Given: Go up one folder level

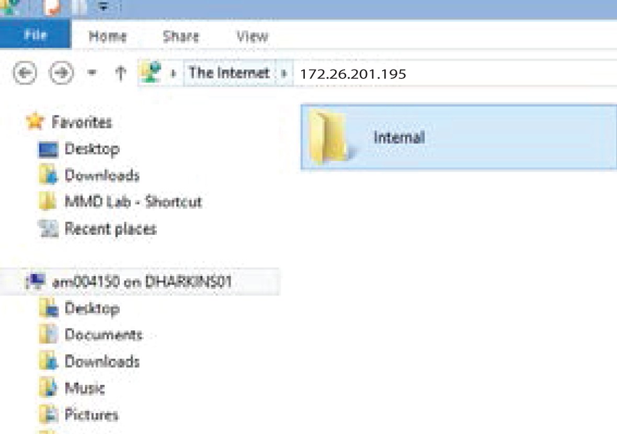Looking at the screenshot, I should point(121,73).
